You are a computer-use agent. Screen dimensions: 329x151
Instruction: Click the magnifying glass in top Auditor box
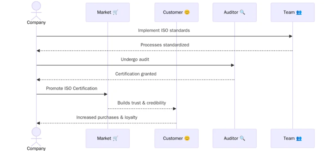coord(242,13)
